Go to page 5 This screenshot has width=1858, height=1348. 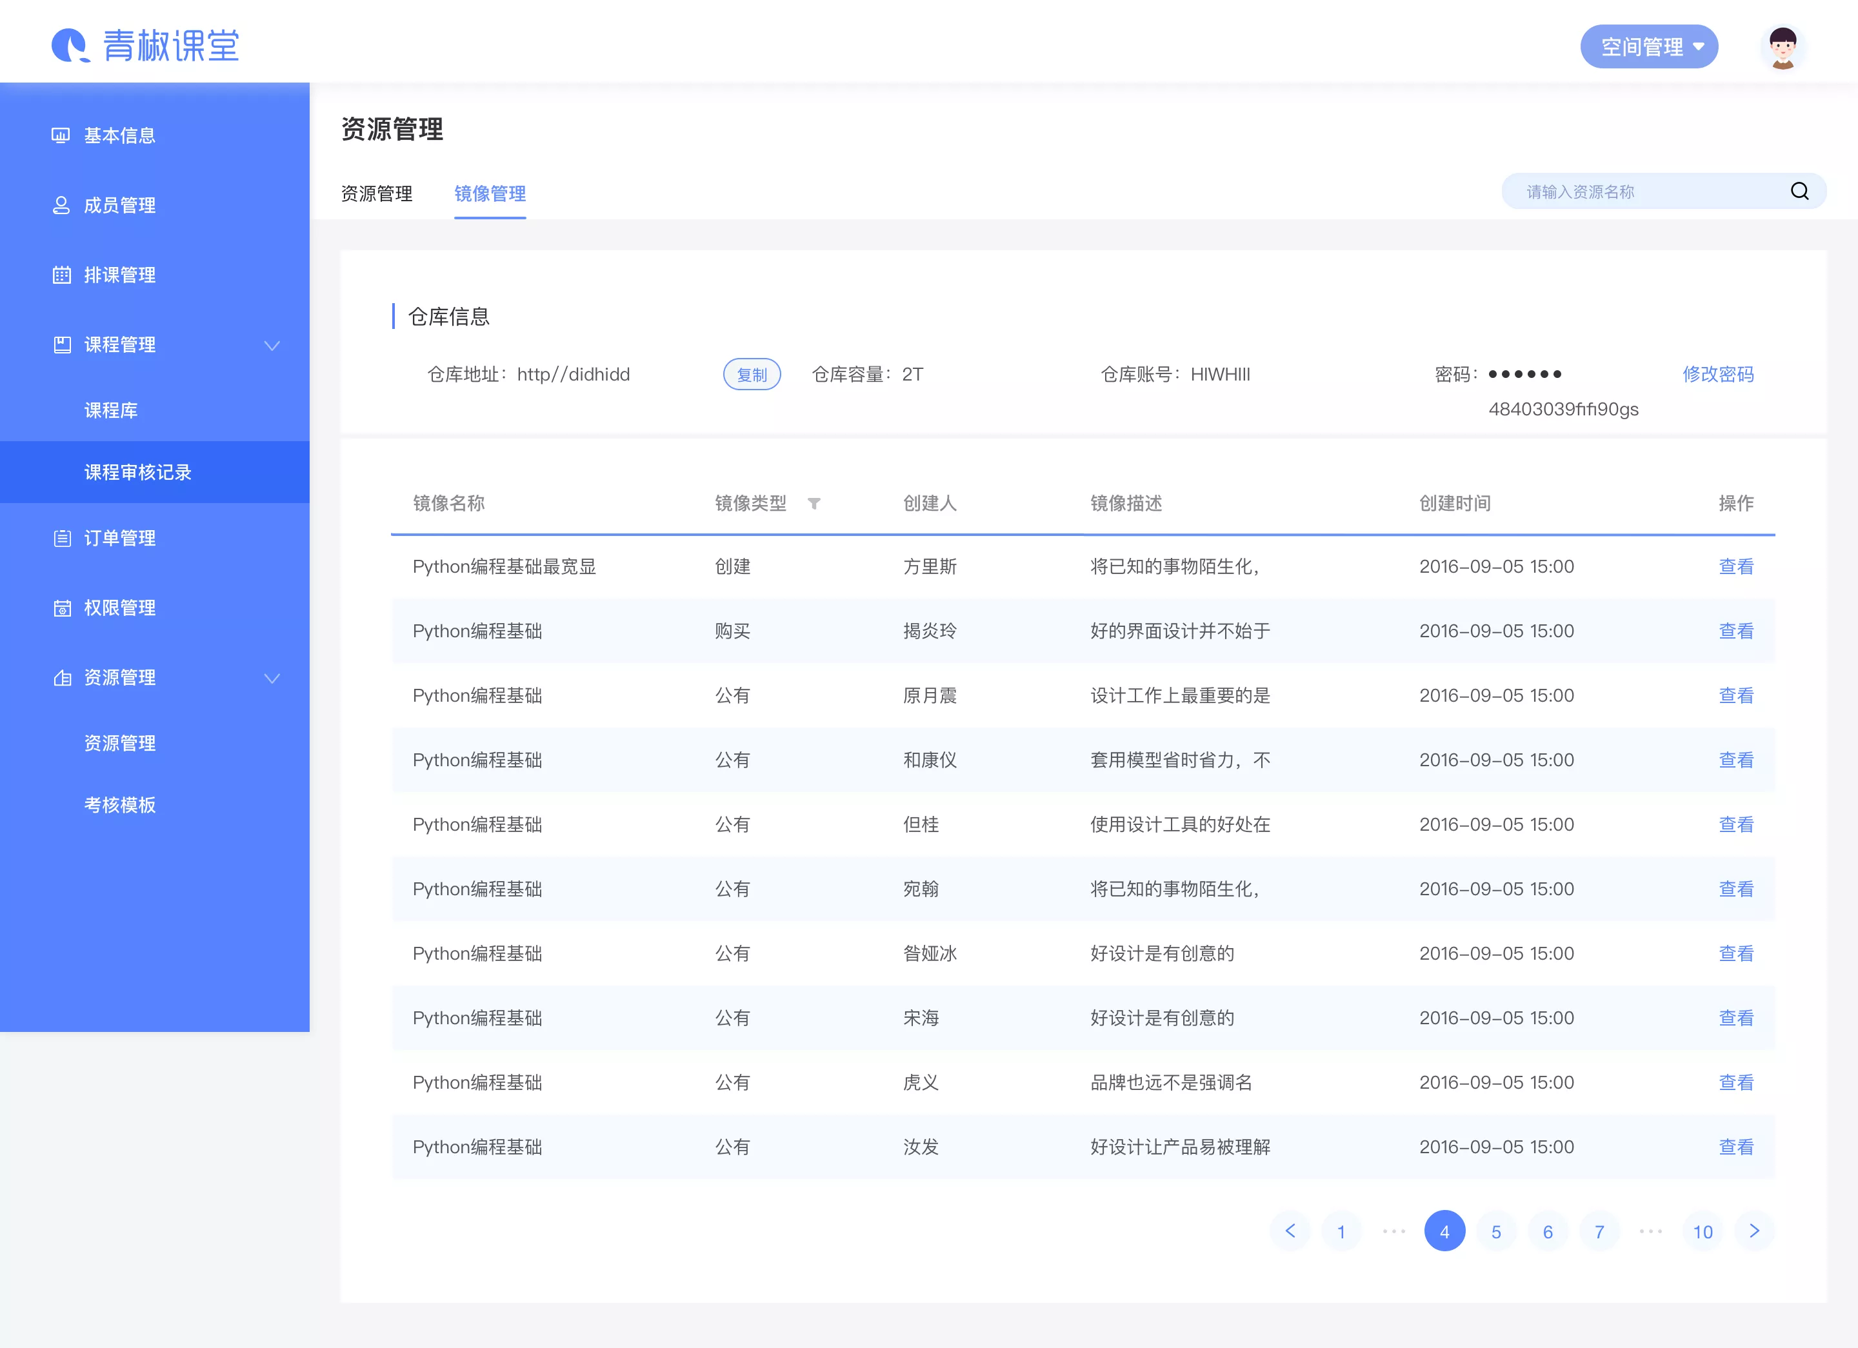pyautogui.click(x=1496, y=1231)
